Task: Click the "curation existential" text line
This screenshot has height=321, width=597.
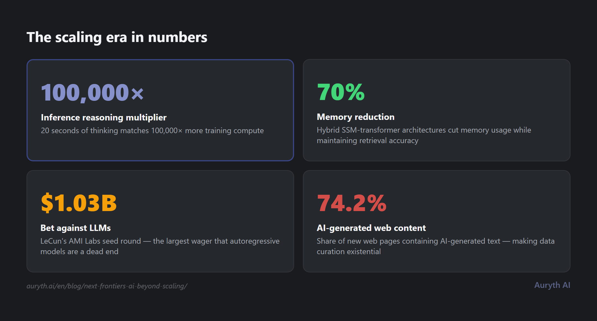Action: point(349,252)
